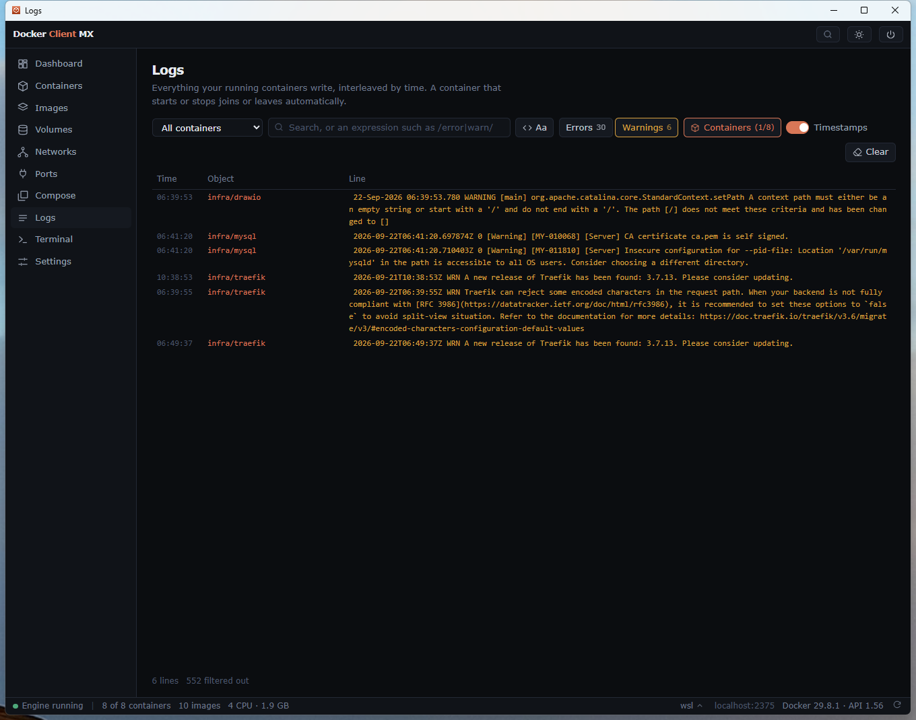Click the Images layers icon in the sidebar
916x720 pixels.
click(23, 108)
